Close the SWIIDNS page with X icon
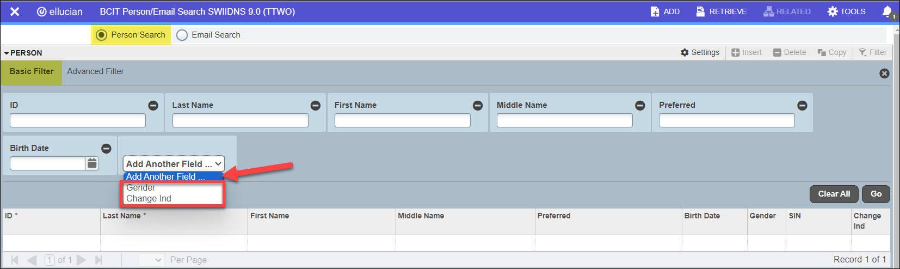This screenshot has width=900, height=269. 15,11
